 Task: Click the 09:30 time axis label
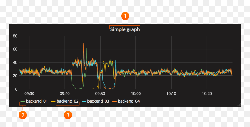point(29,94)
